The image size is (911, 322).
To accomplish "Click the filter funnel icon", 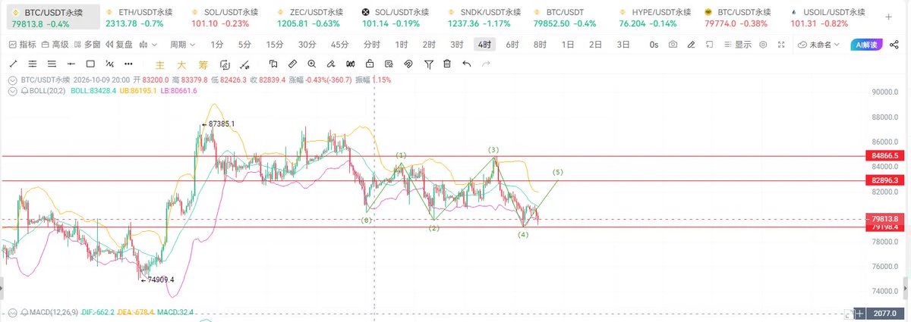I will [428, 64].
